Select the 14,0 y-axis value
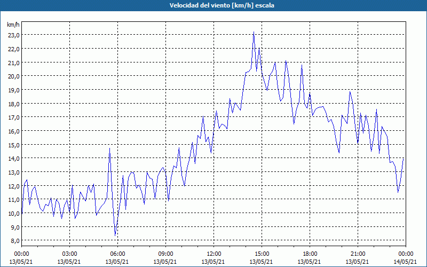The height and width of the screenshot is (267, 427). (13, 159)
